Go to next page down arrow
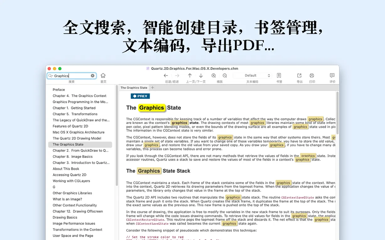Viewport: 385px width, 240px height. pyautogui.click(x=201, y=76)
